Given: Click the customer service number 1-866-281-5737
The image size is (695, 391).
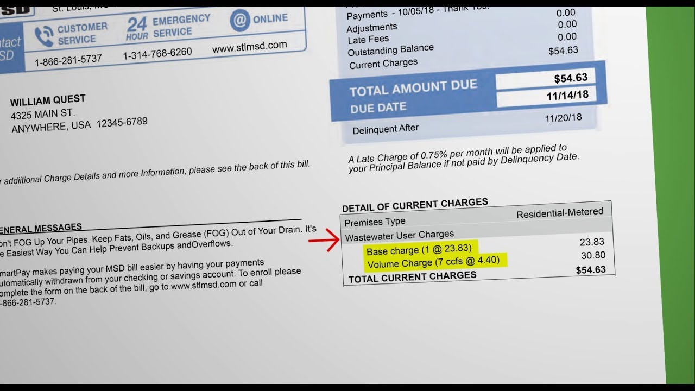Looking at the screenshot, I should click(68, 60).
